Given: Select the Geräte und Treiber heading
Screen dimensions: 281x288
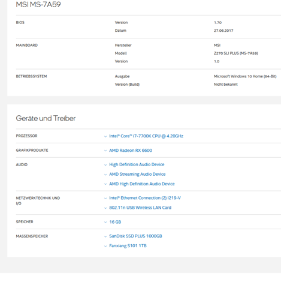Looking at the screenshot, I should 46,118.
